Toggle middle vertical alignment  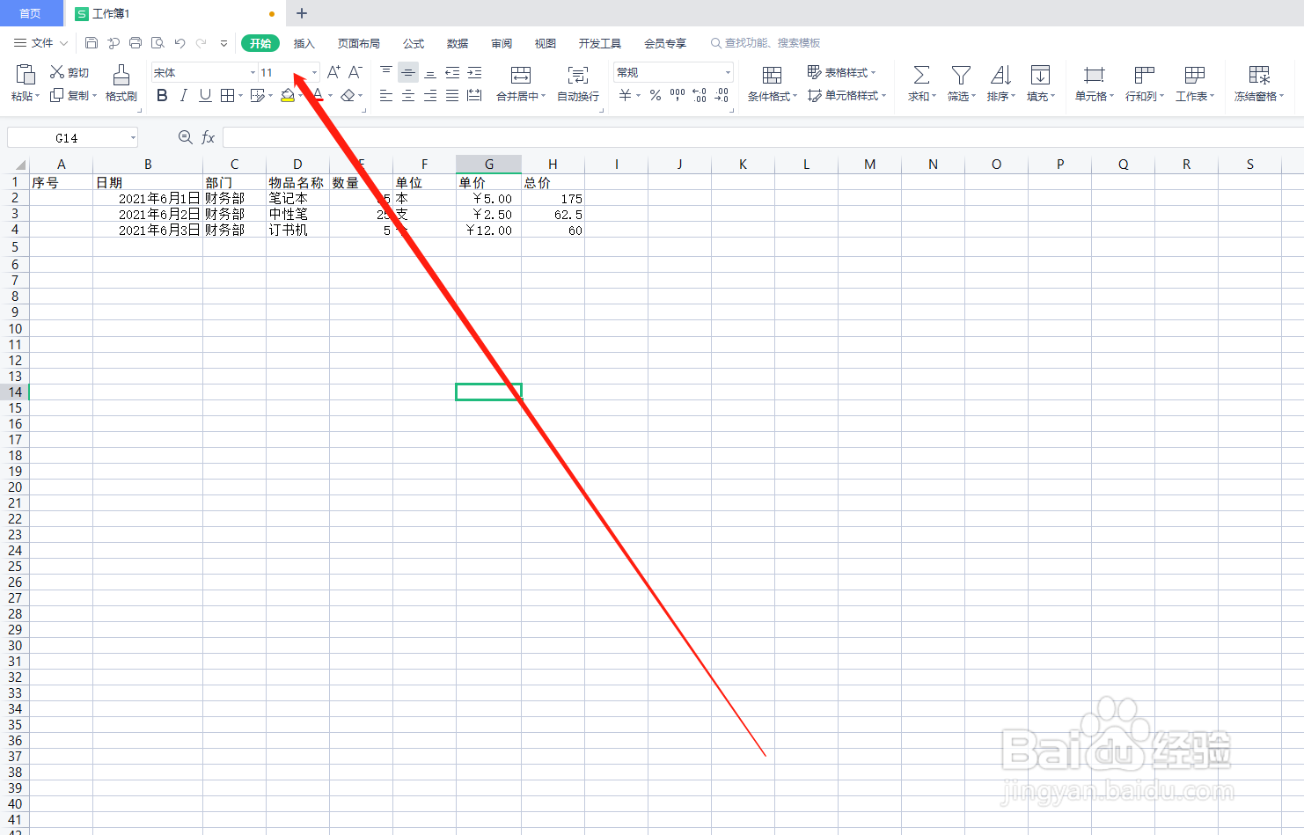point(408,72)
